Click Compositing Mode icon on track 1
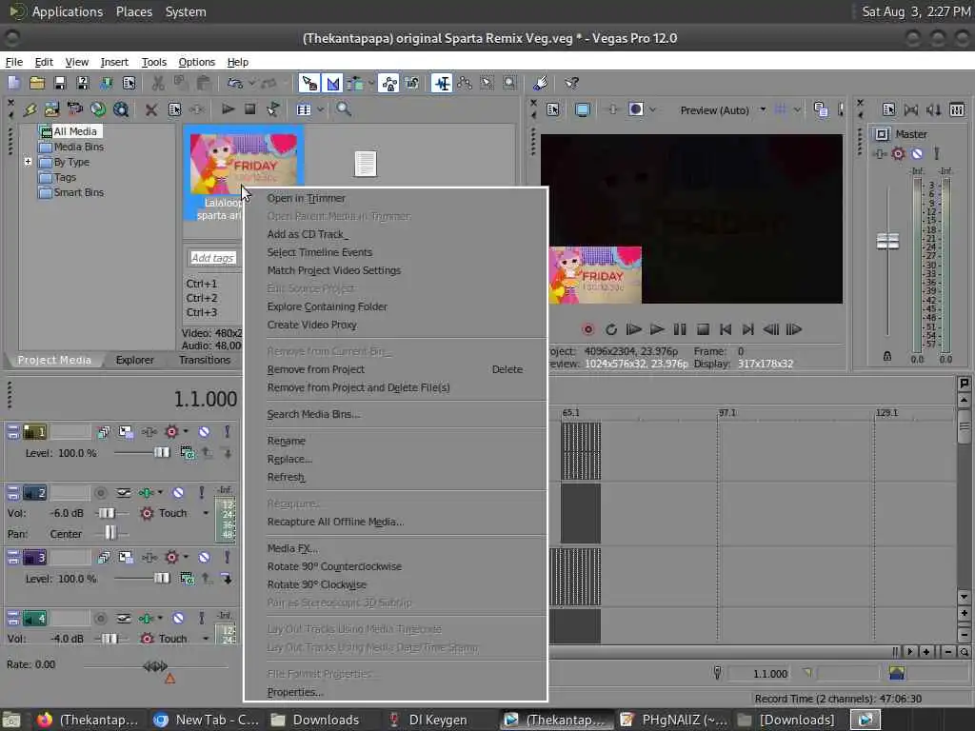The width and height of the screenshot is (975, 731). (188, 454)
